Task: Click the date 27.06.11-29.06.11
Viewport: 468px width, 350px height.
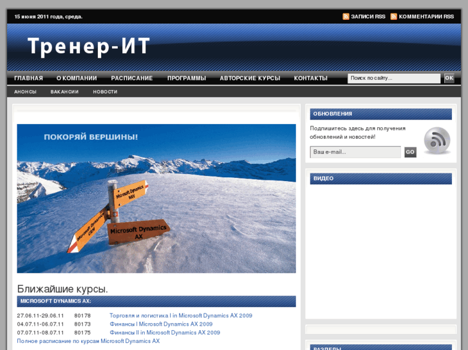Action: [x=41, y=315]
